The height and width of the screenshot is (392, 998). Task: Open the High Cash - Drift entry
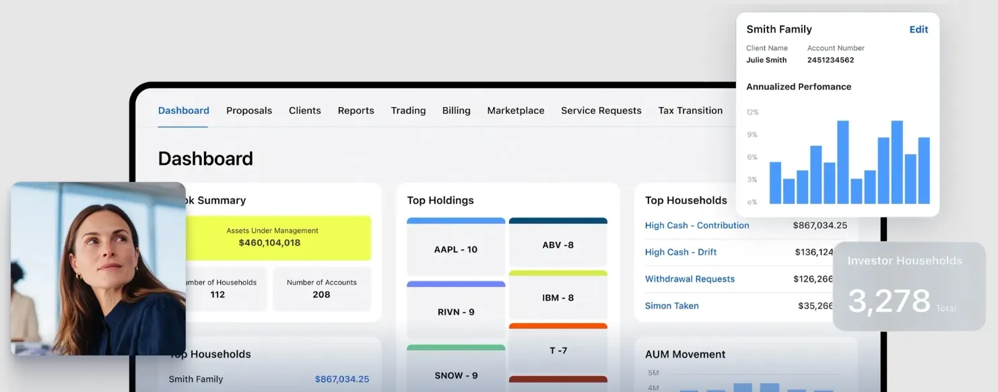click(681, 251)
